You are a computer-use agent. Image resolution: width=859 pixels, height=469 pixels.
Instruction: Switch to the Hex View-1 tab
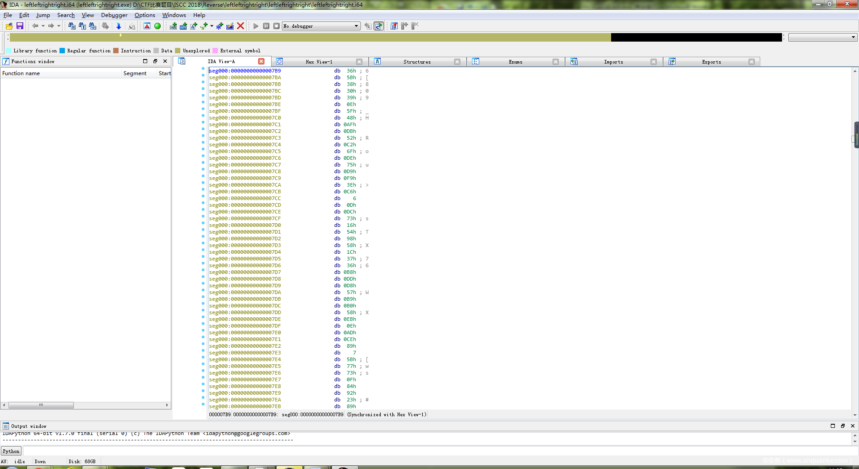click(319, 62)
